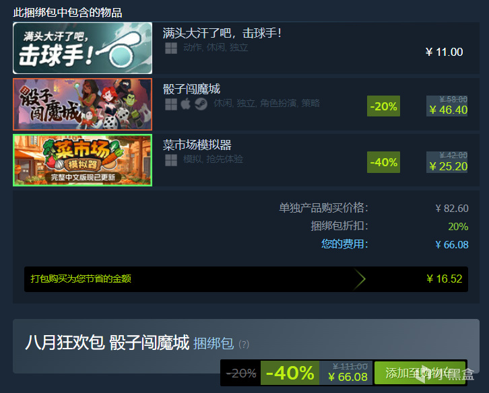
Task: Click the -20% discount badge for 骰子闯魔城
Action: coord(384,106)
